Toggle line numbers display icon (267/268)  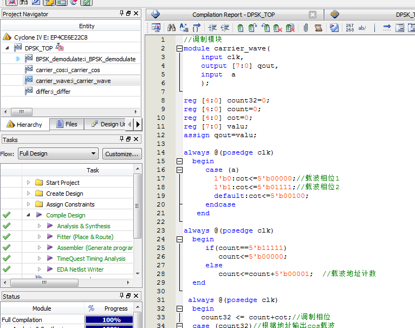click(x=349, y=28)
